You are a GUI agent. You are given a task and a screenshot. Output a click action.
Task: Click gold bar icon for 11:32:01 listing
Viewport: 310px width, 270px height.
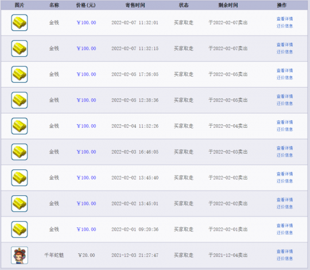click(20, 22)
